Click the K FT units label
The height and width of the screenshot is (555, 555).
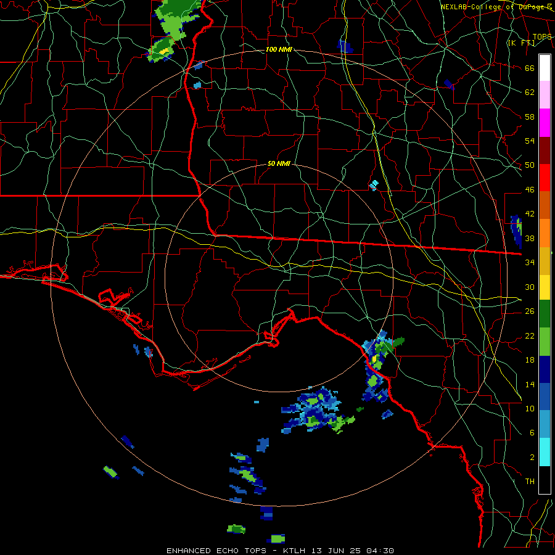click(x=521, y=43)
